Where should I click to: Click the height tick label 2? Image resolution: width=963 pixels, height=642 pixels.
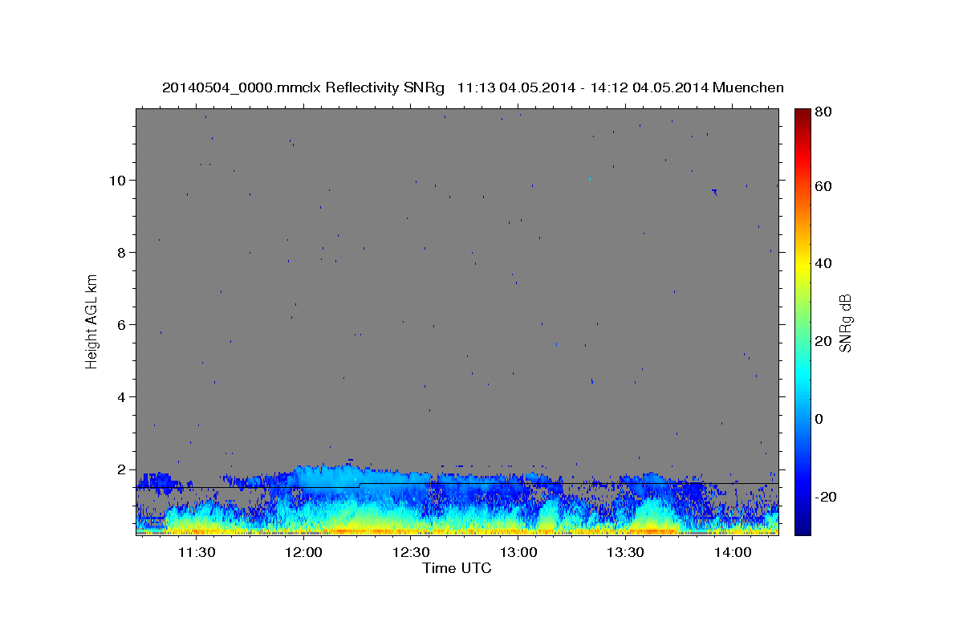123,469
